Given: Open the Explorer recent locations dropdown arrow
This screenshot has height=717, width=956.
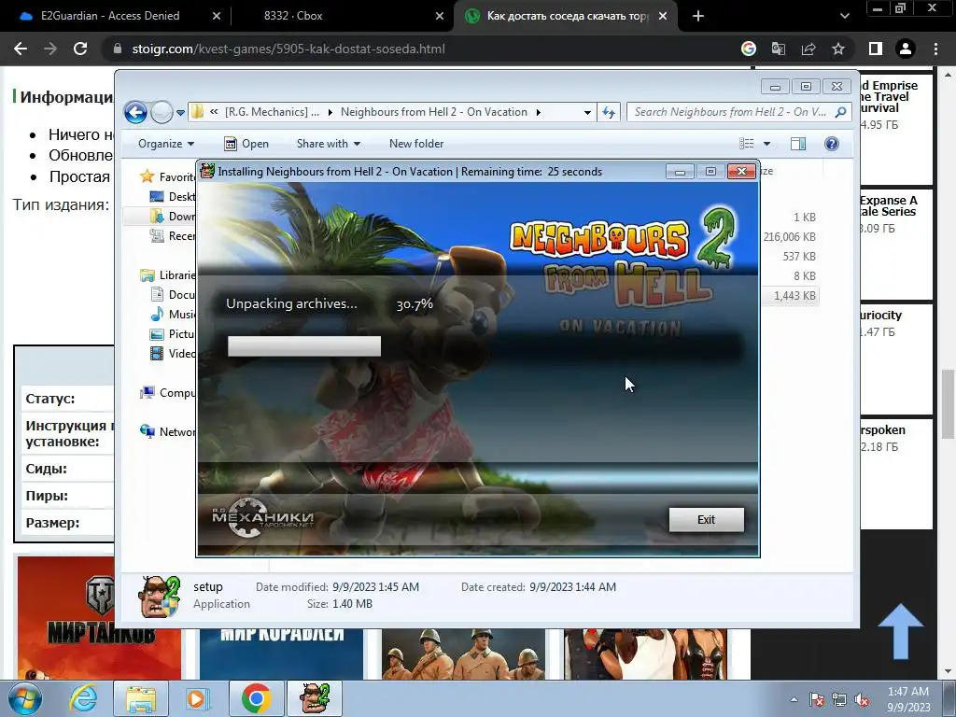Looking at the screenshot, I should [x=180, y=112].
